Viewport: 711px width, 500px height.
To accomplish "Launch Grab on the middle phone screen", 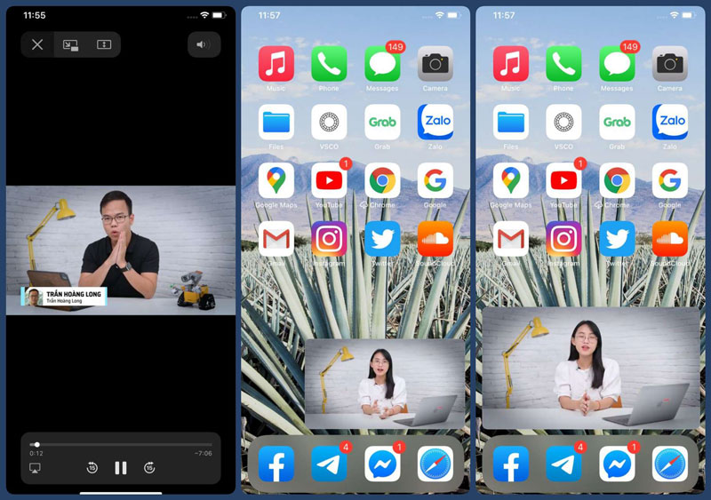I will click(382, 123).
